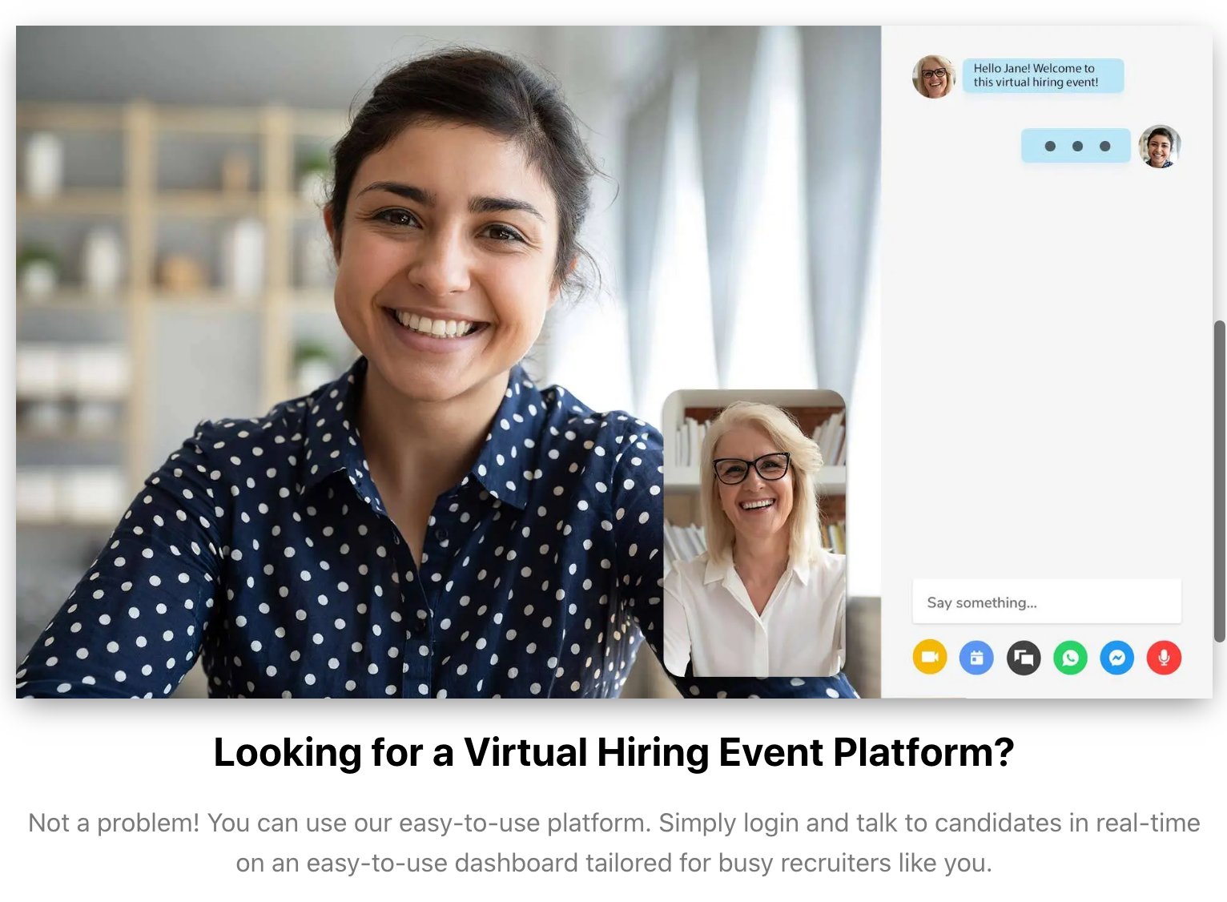The width and height of the screenshot is (1227, 902).
Task: Toggle the red microphone icon
Action: 1164,658
